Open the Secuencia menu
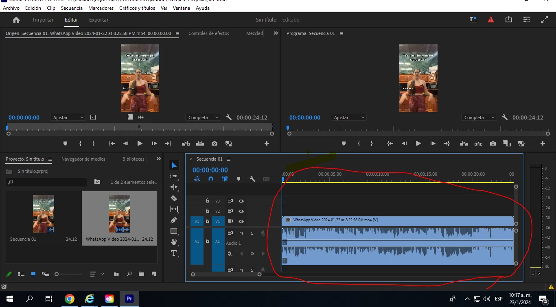Screen dimensions: 556x307 tap(72, 8)
